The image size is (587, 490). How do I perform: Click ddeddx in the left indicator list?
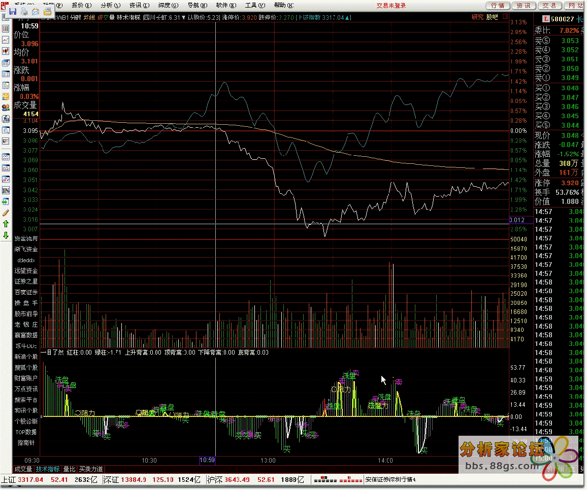(26, 260)
